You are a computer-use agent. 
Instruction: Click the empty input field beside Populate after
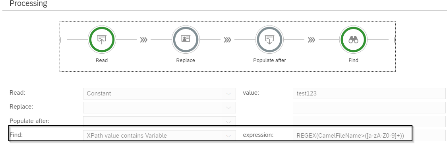coord(370,122)
